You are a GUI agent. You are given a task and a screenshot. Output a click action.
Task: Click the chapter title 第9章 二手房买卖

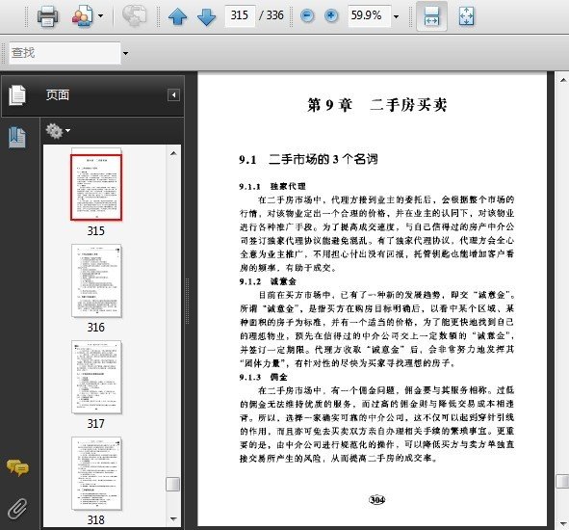pos(376,105)
